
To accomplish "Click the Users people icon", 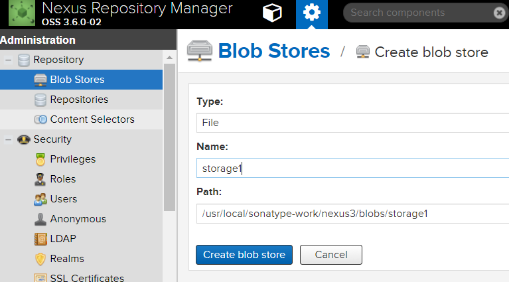I will click(40, 199).
